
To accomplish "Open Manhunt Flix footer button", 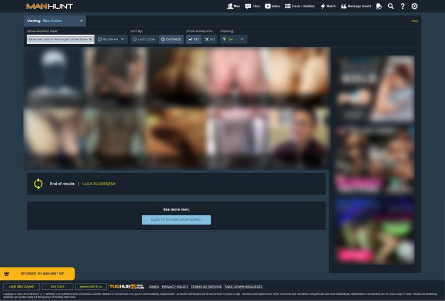I will [91, 286].
